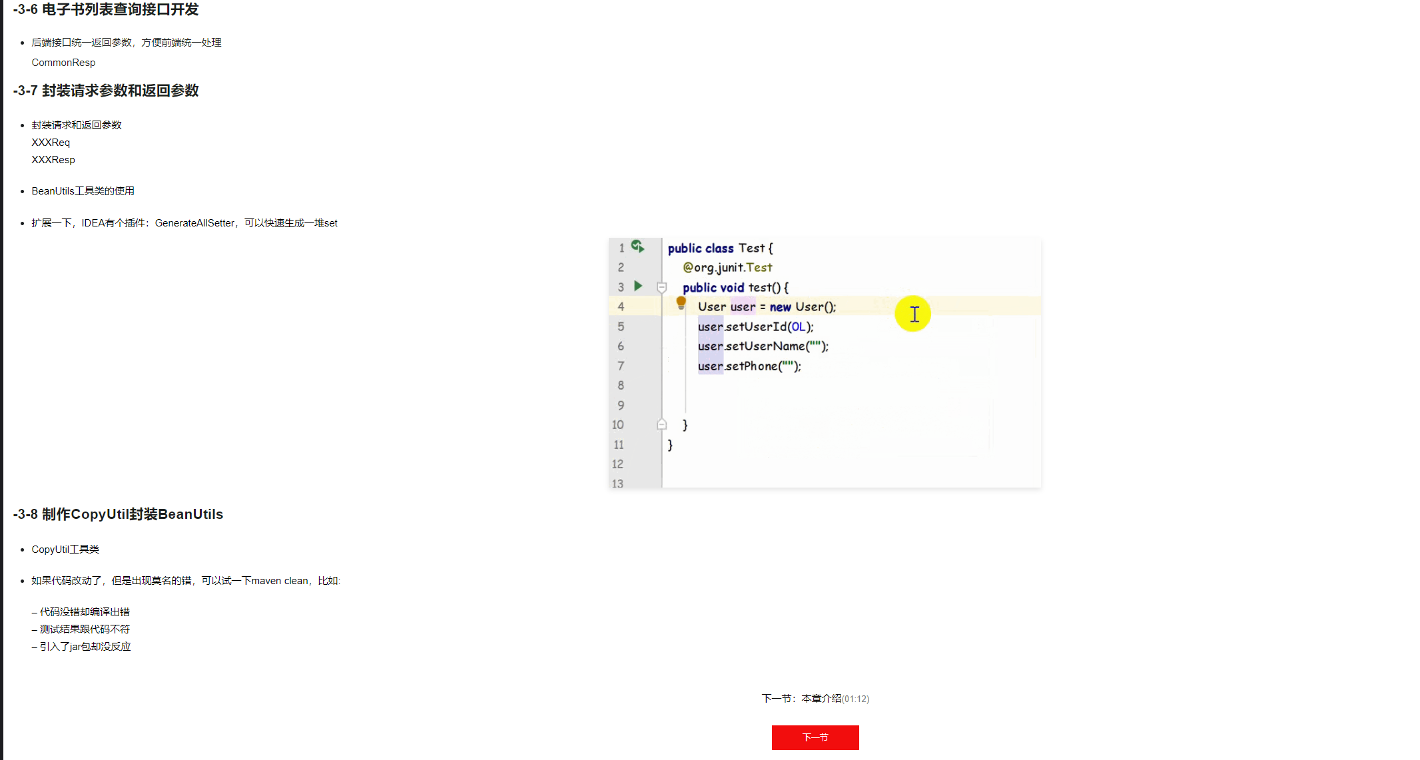
Task: Click the CopyUtil工具类 bullet item
Action: click(65, 550)
